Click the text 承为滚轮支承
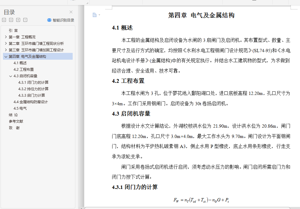 (x=127, y=157)
